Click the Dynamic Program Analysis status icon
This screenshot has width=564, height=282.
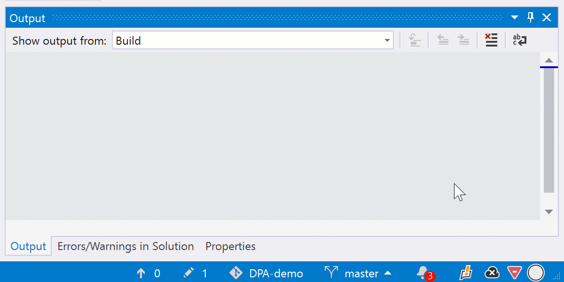(466, 273)
